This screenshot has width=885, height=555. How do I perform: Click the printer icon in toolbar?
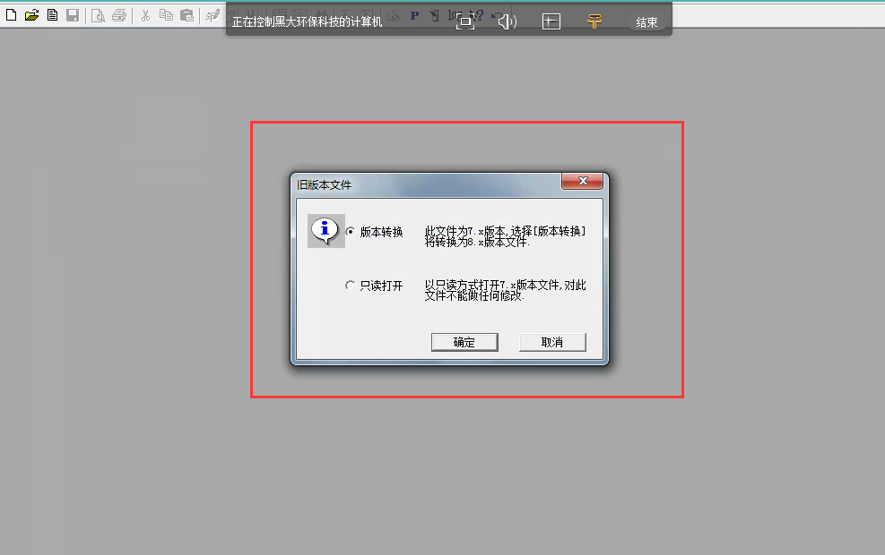pyautogui.click(x=119, y=15)
